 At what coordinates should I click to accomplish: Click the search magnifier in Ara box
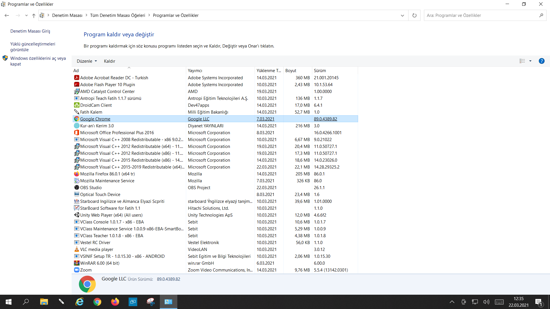coord(541,15)
